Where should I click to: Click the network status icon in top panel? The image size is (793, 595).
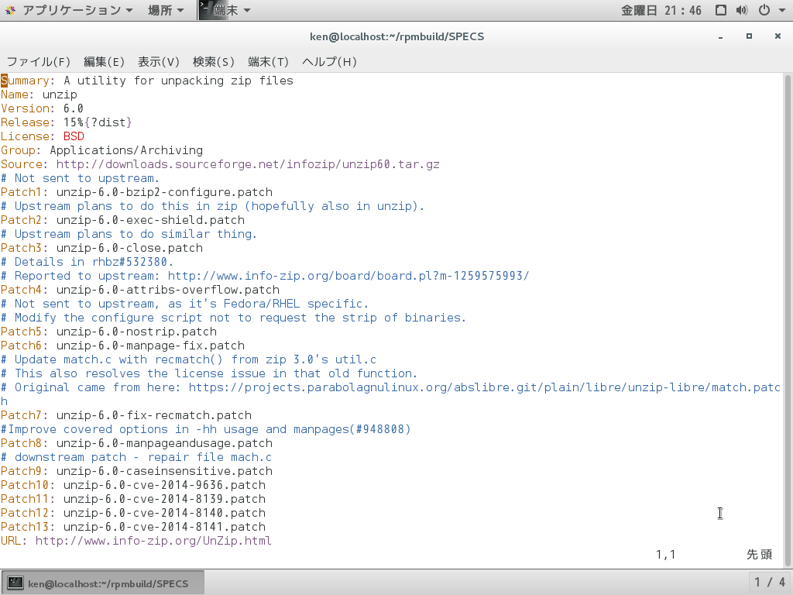721,11
